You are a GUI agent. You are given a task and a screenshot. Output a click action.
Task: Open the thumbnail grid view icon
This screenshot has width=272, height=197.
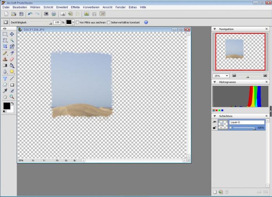click(x=102, y=14)
